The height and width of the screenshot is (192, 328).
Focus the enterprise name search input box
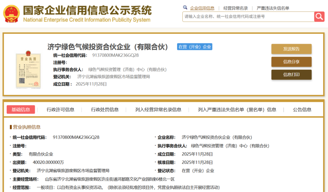coord(248,17)
